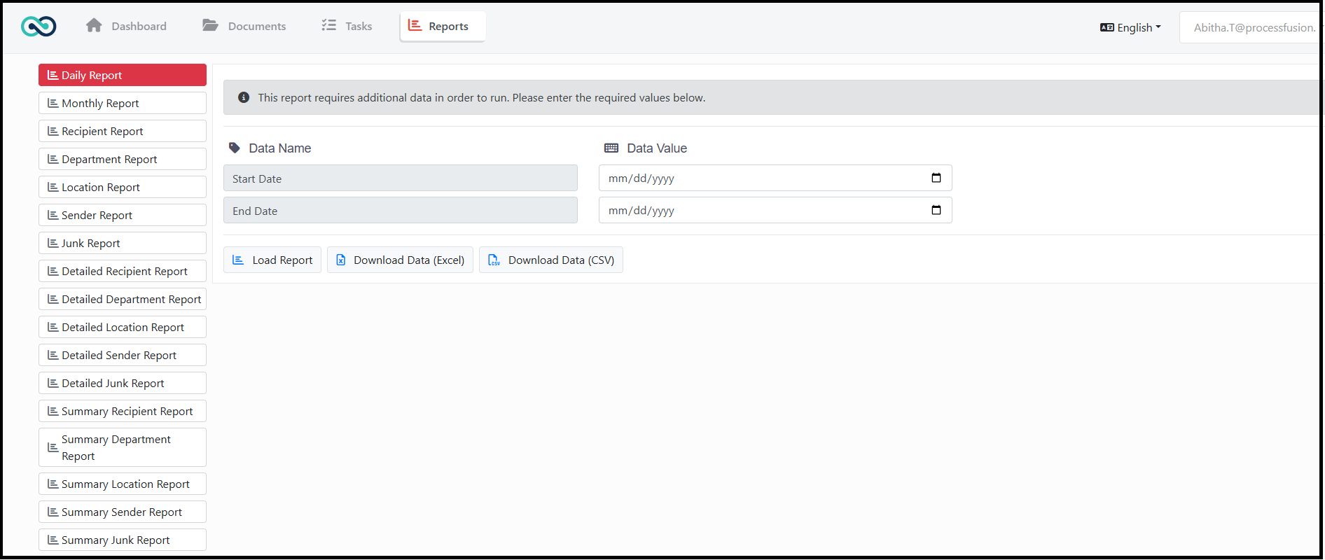Viewport: 1325px width, 560px height.
Task: Click the Reports chart icon in navbar
Action: tap(415, 25)
